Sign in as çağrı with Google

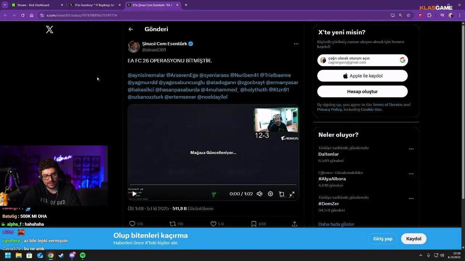coord(363,60)
